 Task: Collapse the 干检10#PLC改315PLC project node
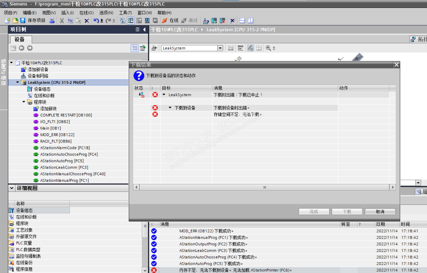[x=12, y=63]
